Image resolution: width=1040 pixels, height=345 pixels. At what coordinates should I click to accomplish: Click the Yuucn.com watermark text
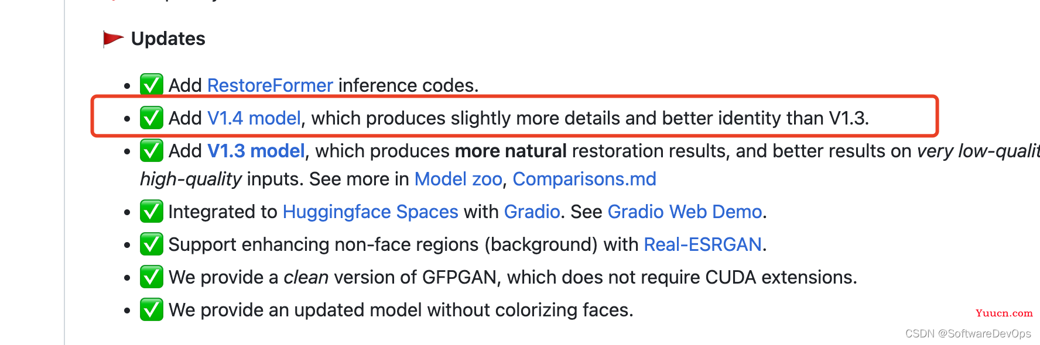1004,313
